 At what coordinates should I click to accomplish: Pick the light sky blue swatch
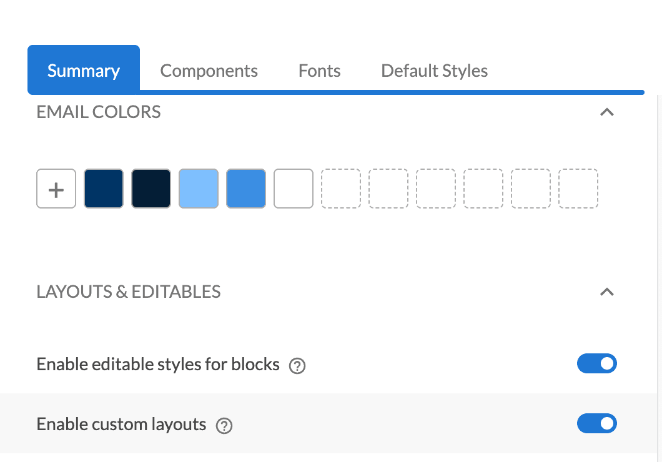pos(199,189)
